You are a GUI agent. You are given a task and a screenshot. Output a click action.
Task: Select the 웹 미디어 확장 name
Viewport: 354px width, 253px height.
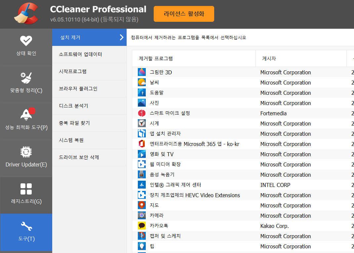165,164
